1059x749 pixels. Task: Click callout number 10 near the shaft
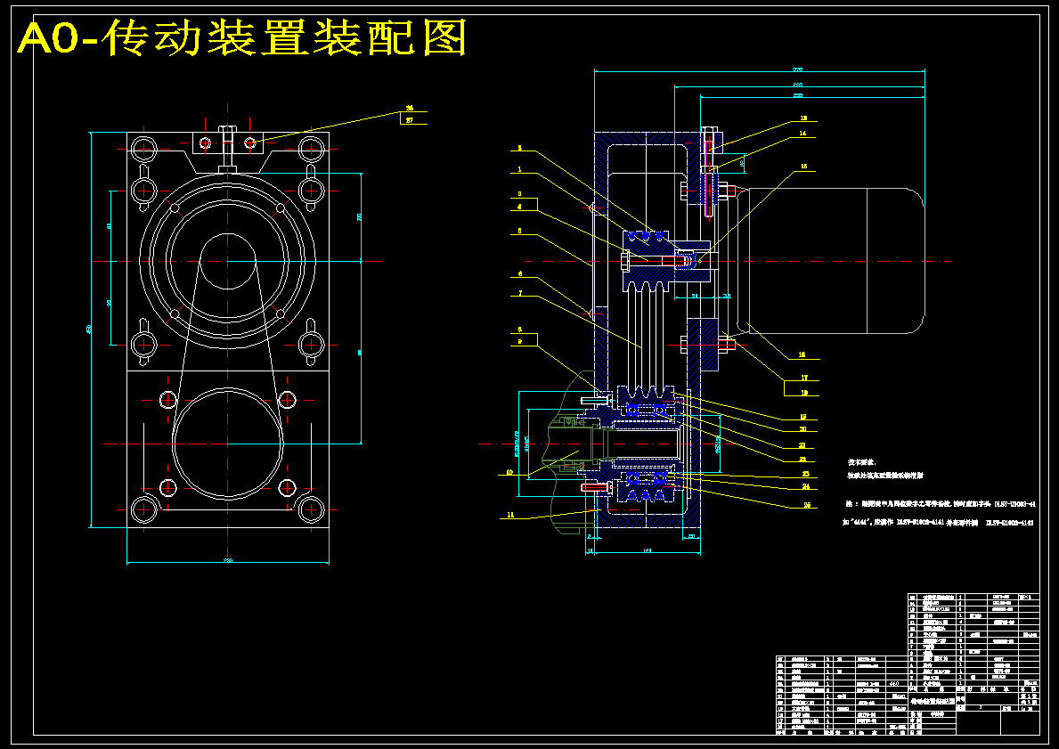(x=510, y=472)
